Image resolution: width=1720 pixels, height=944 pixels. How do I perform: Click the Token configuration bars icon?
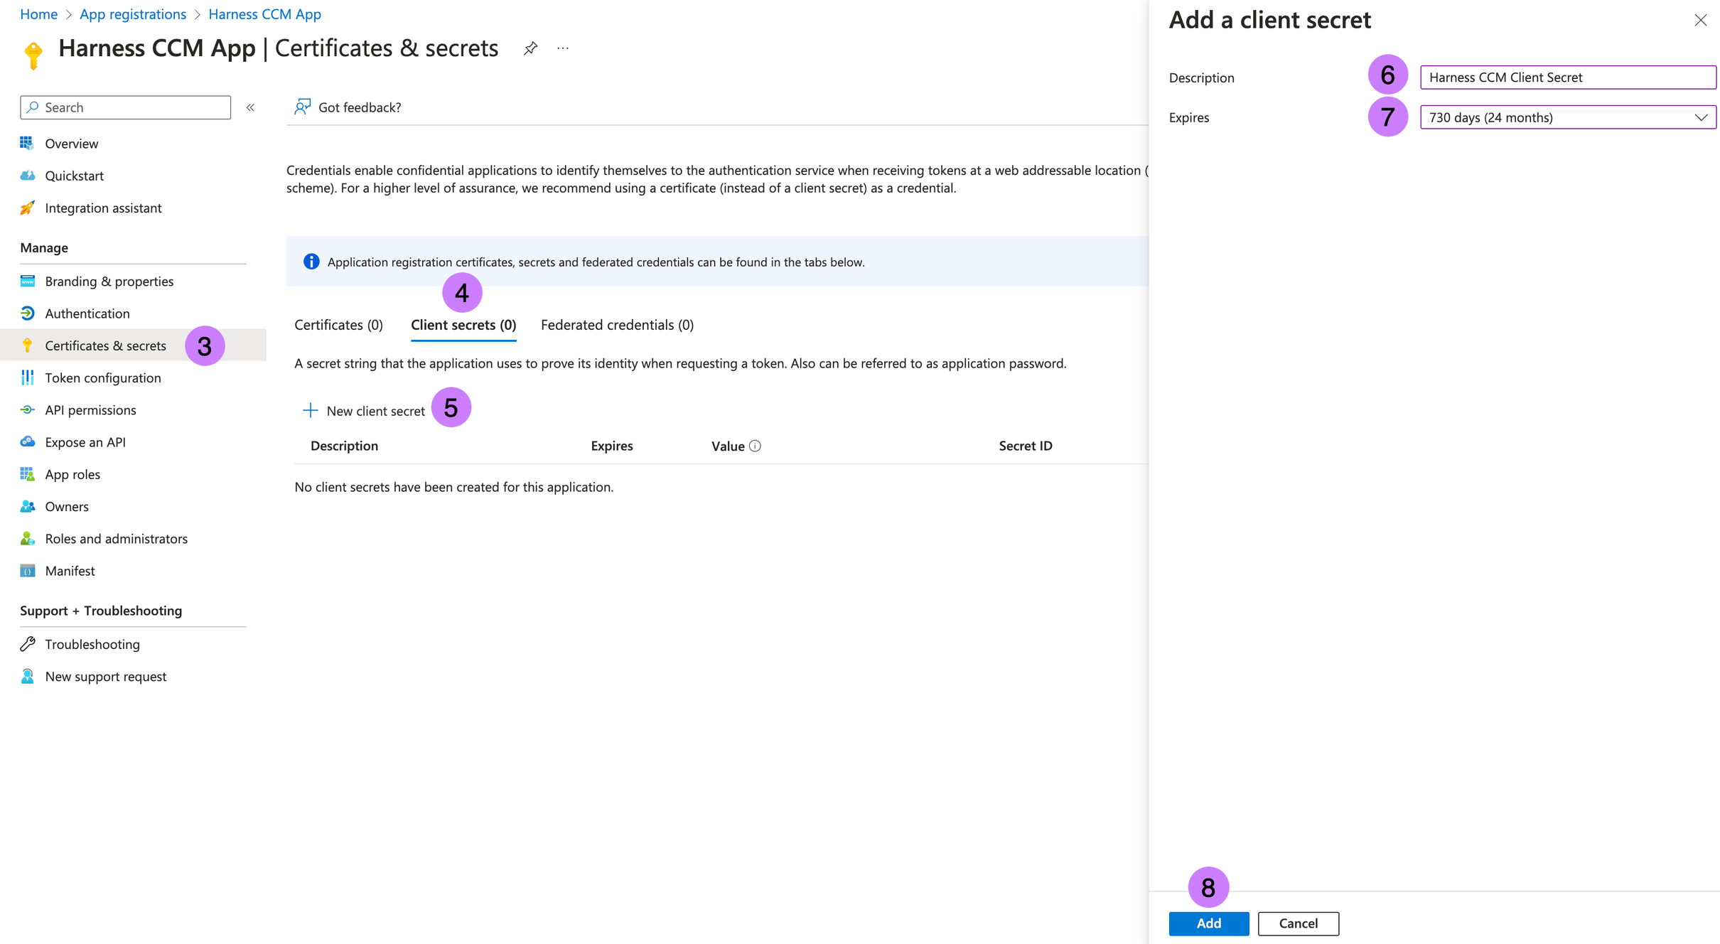click(27, 377)
